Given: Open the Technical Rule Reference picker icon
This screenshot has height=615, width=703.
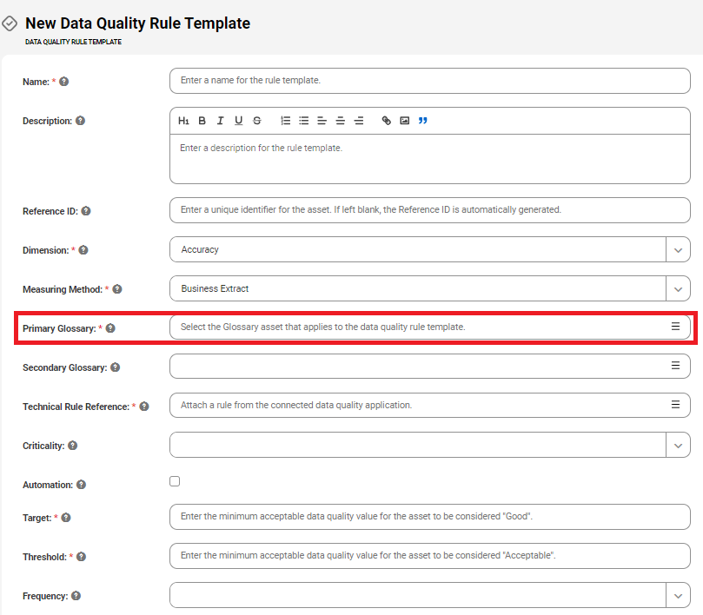Looking at the screenshot, I should [x=675, y=404].
